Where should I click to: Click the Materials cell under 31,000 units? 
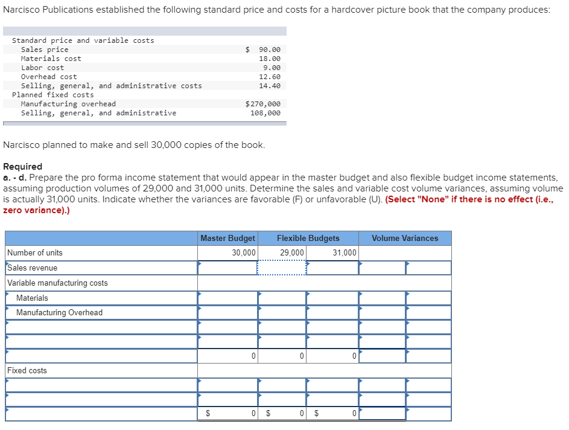332,298
